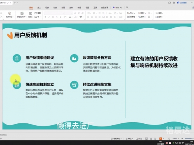194x145 pixels.
Task: Toggle right text alignment
Action: 96,17
